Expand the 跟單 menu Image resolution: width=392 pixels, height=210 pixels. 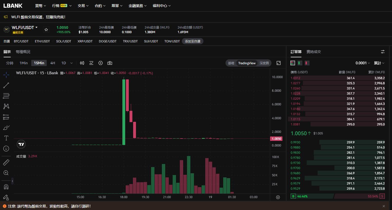click(117, 6)
